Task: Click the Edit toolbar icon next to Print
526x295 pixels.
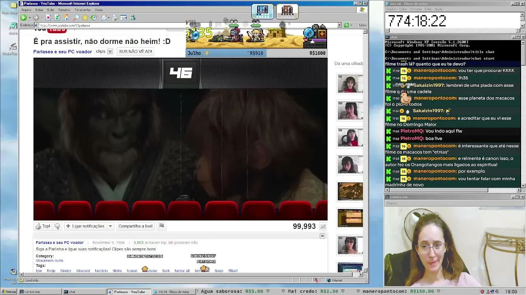Action: point(124,18)
